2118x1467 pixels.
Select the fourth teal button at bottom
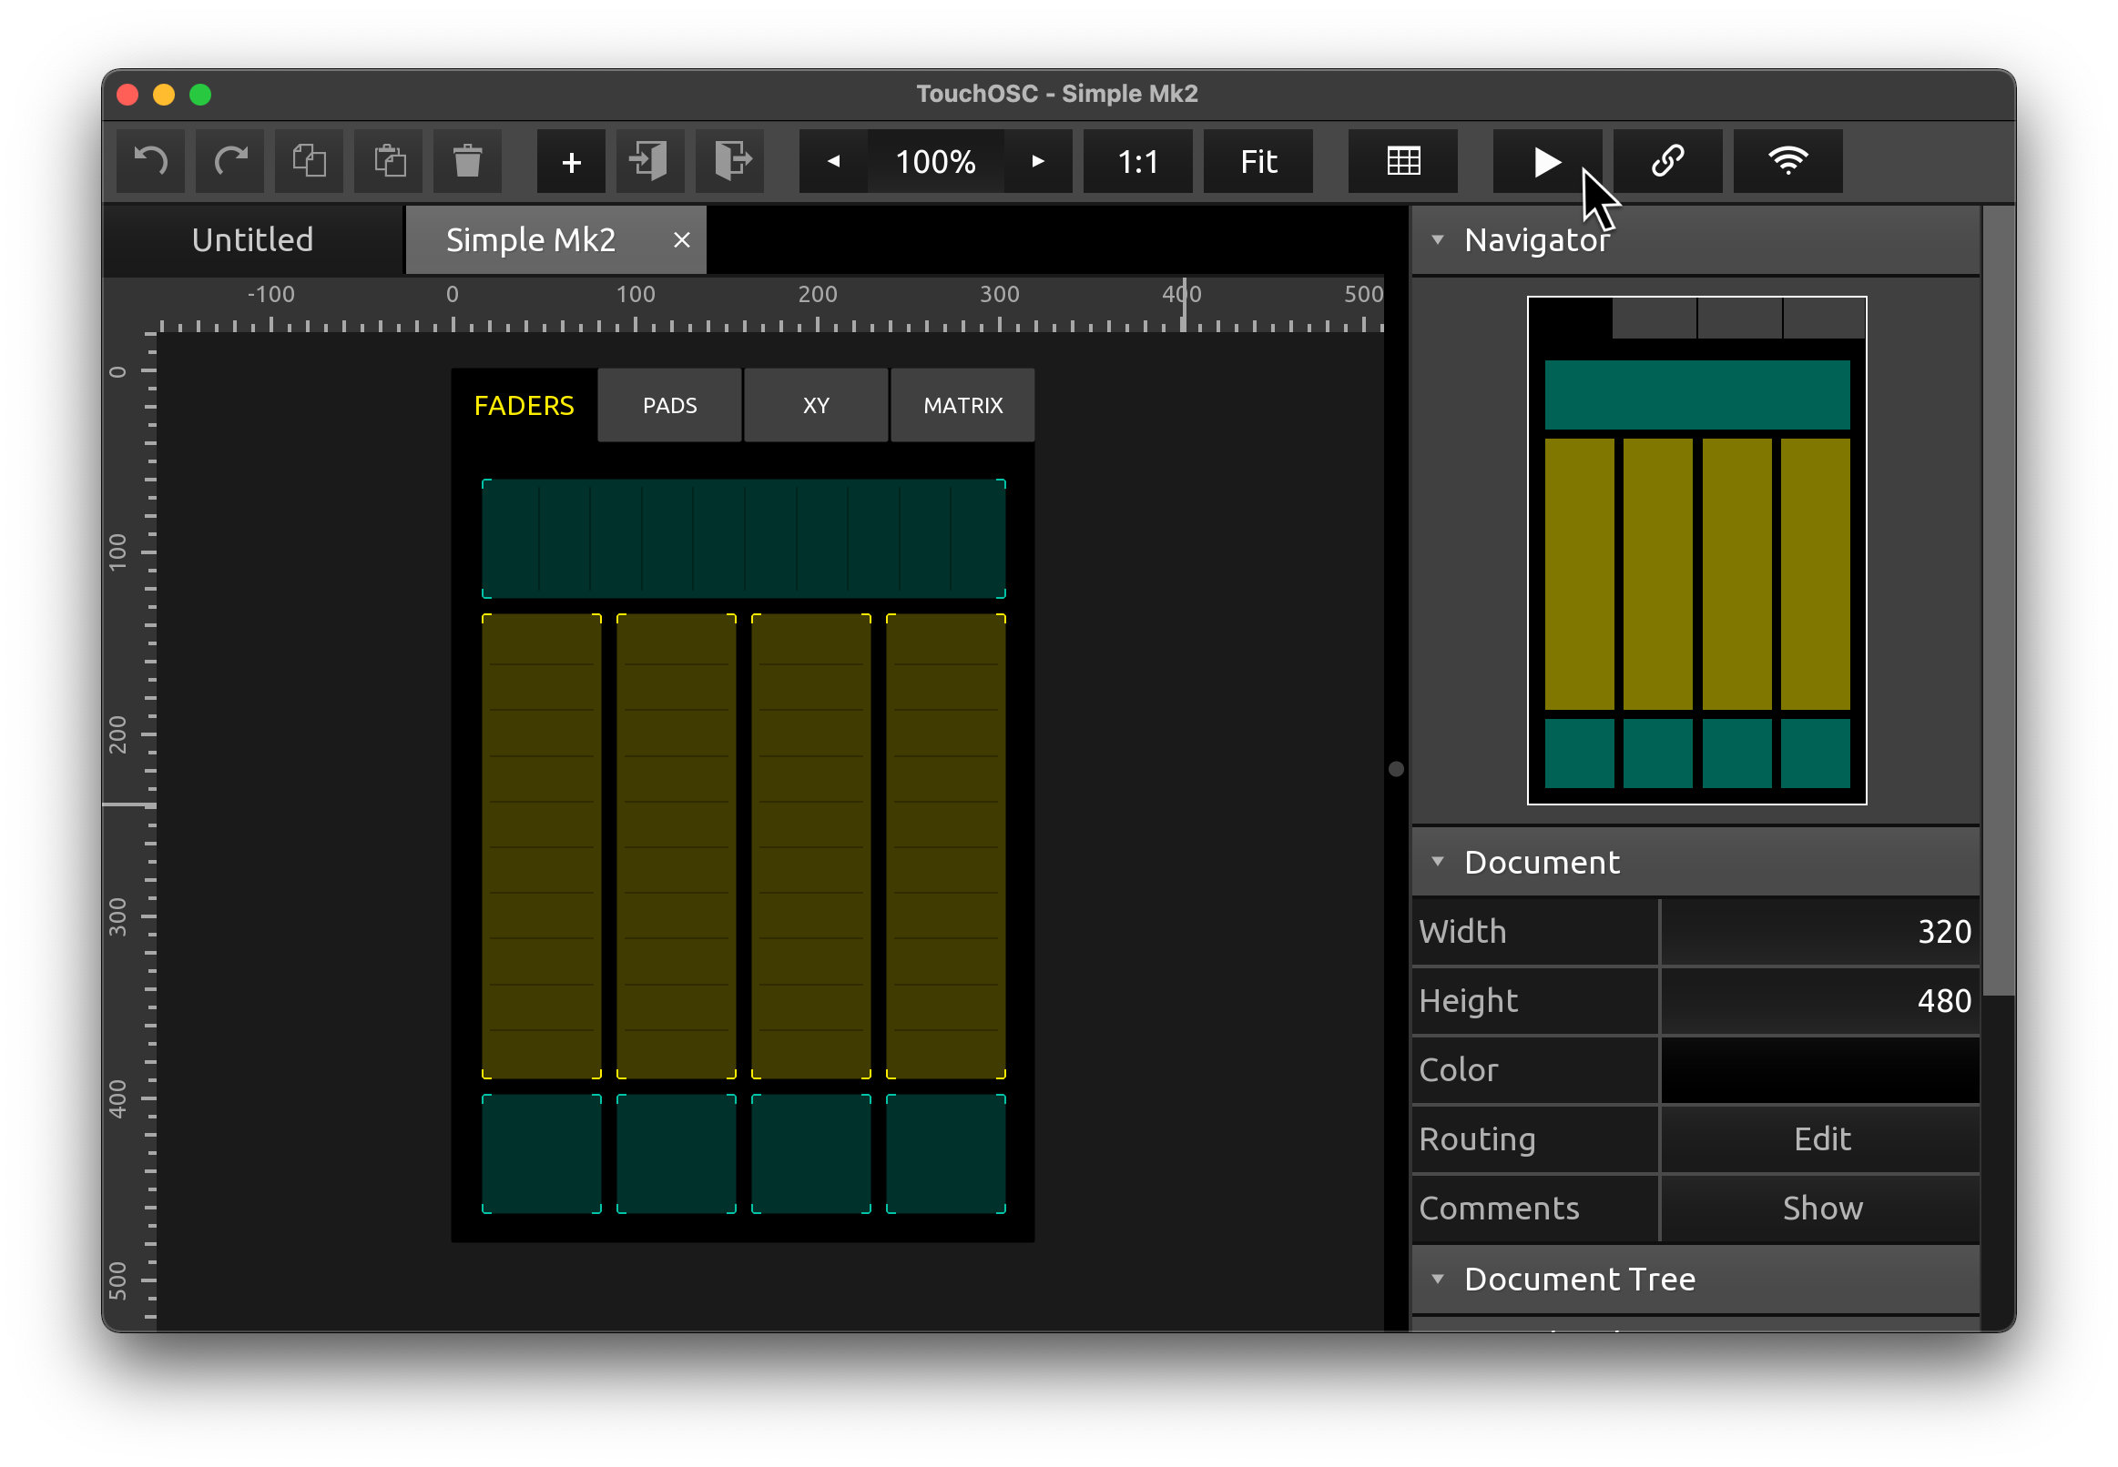tap(945, 1155)
